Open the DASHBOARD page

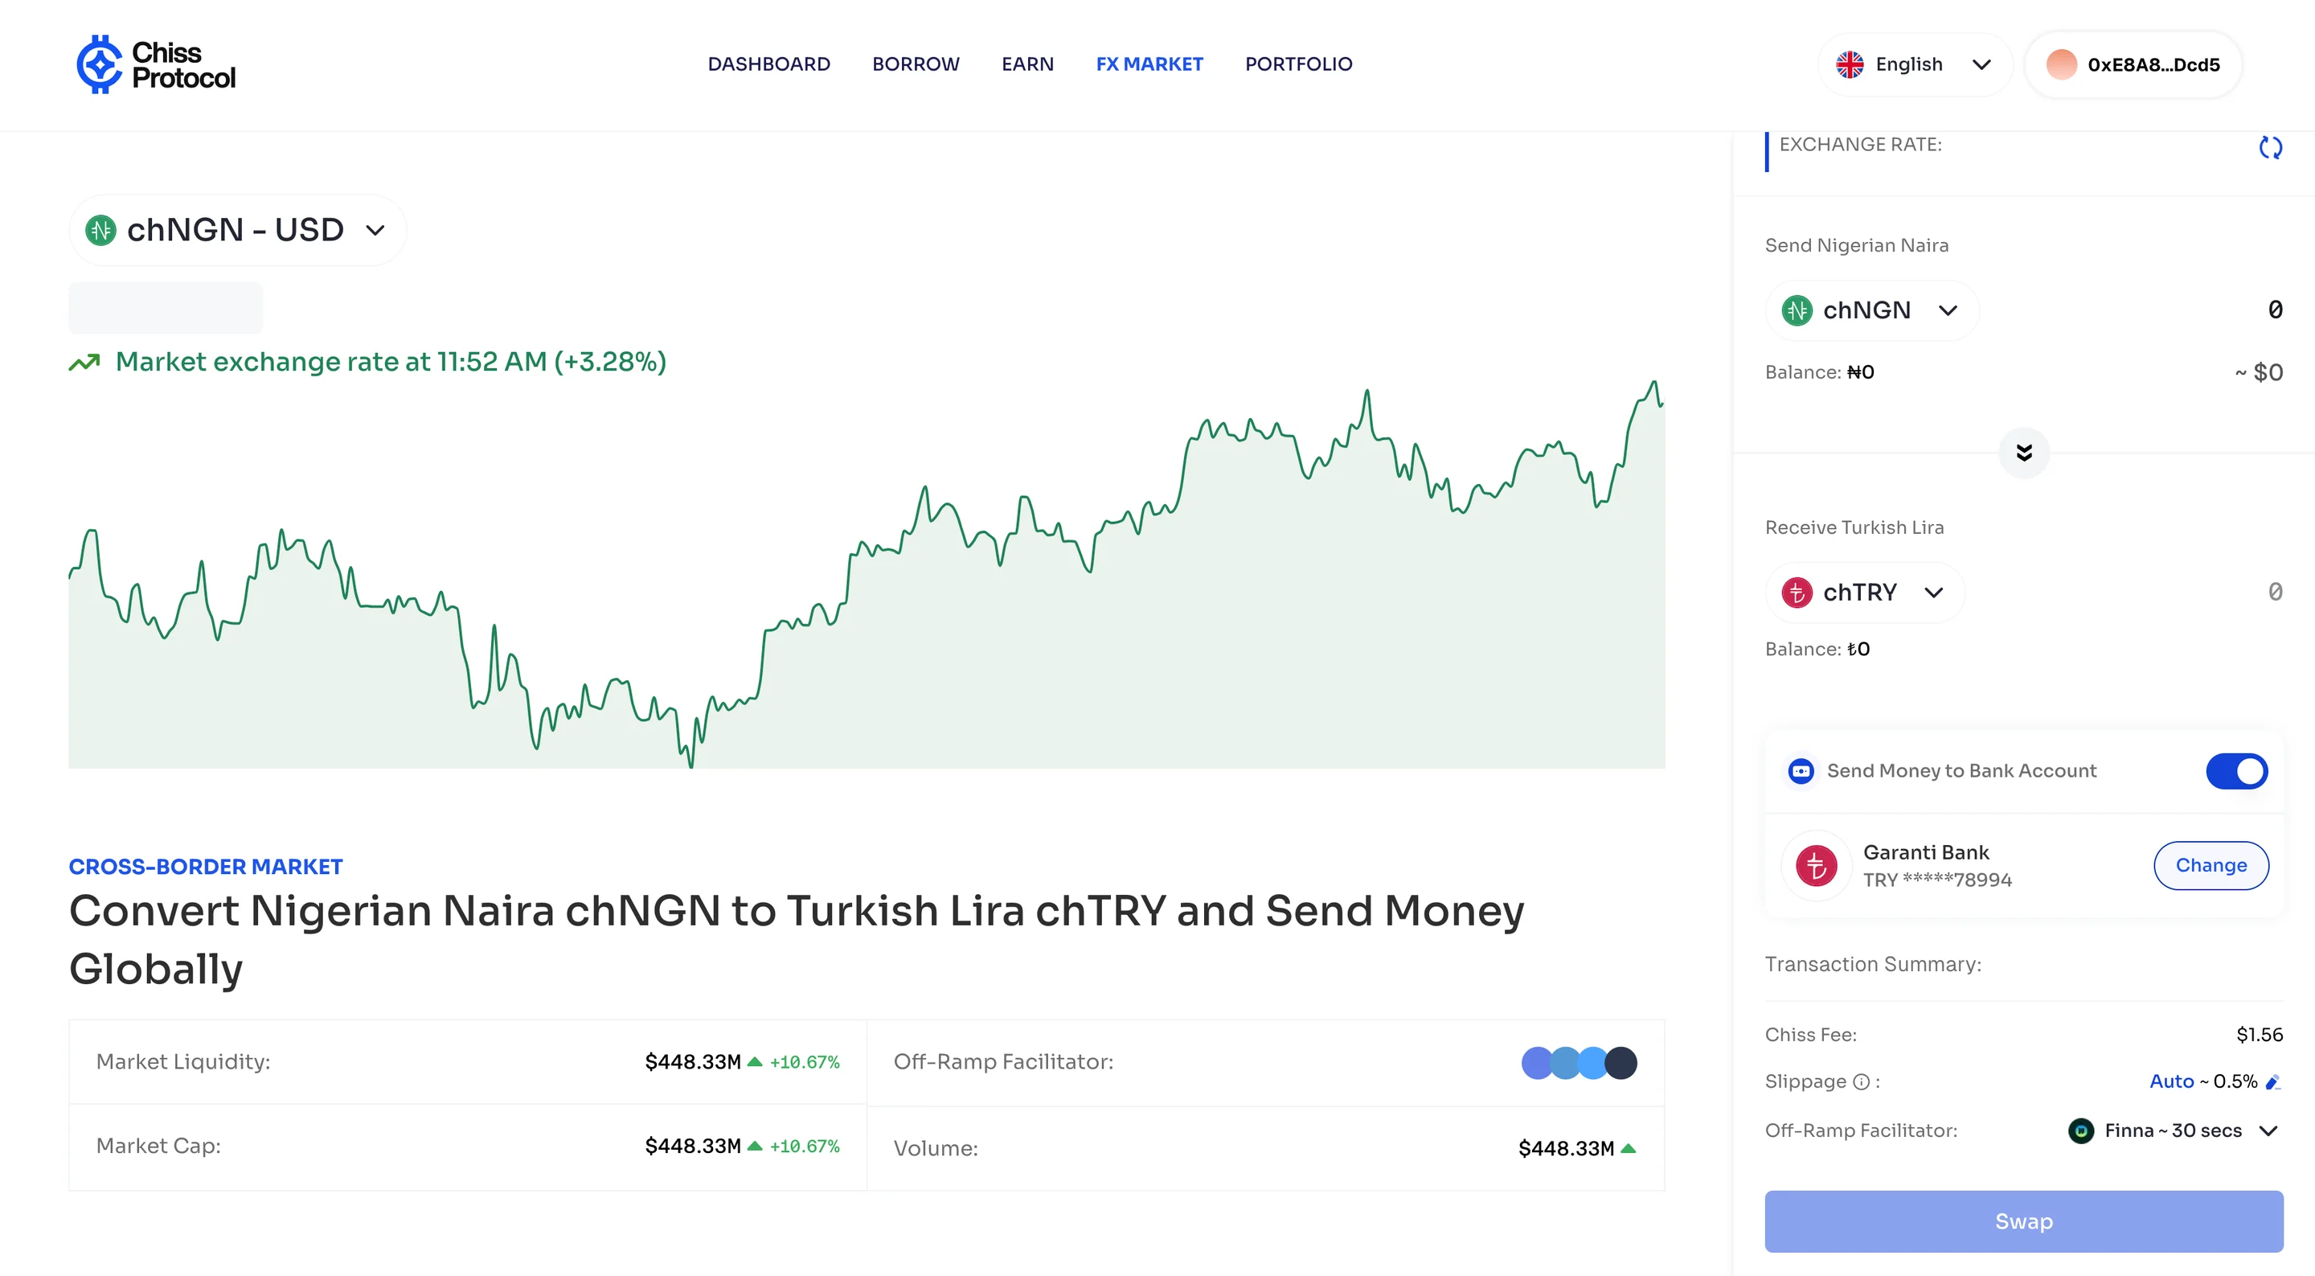(x=769, y=64)
